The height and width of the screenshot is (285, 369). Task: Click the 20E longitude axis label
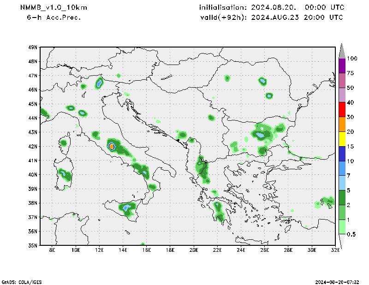click(x=194, y=250)
